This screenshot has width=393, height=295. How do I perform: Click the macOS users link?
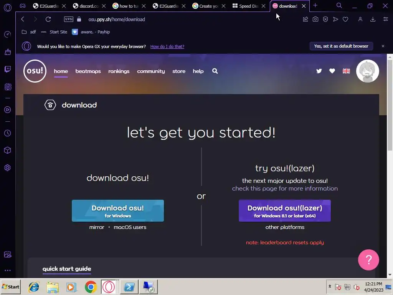[x=130, y=227]
